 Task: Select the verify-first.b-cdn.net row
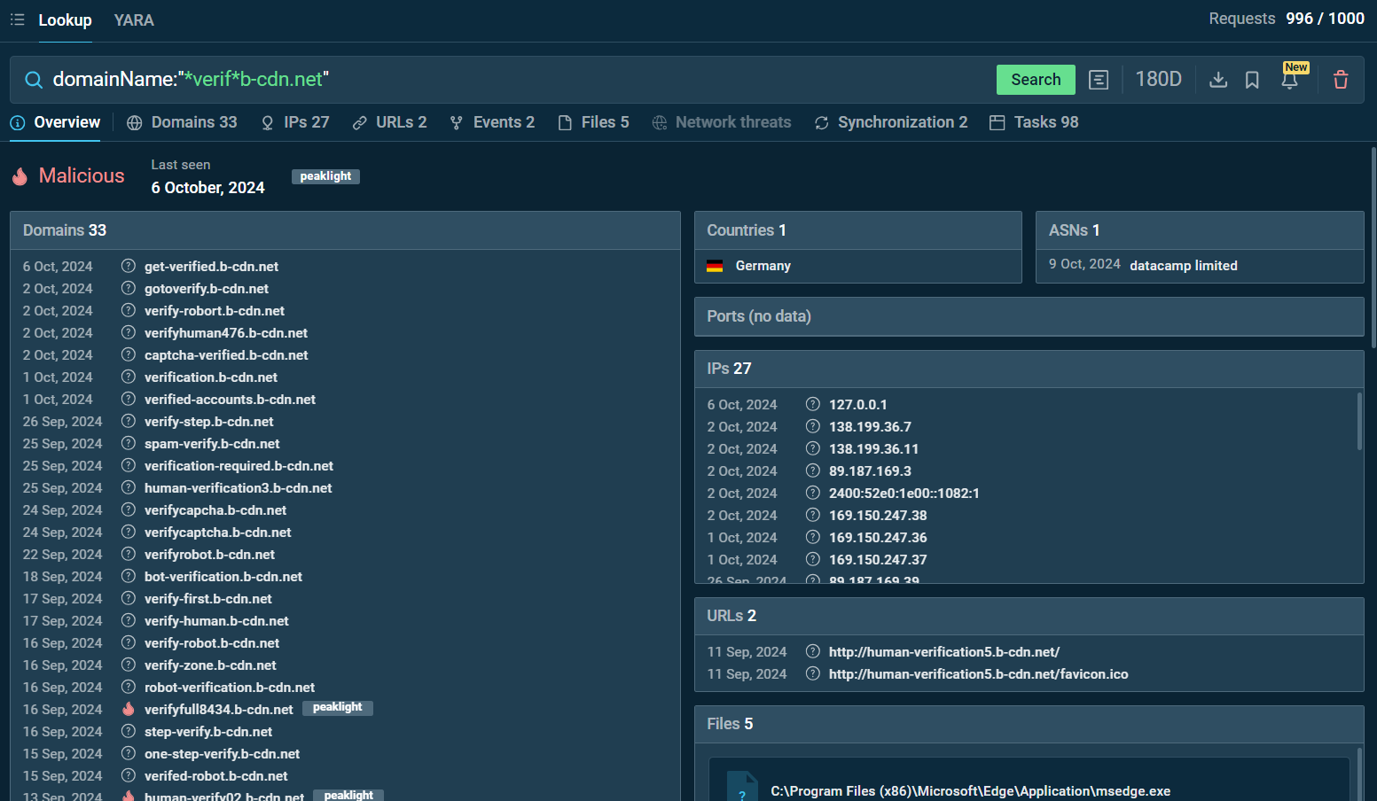pyautogui.click(x=345, y=599)
